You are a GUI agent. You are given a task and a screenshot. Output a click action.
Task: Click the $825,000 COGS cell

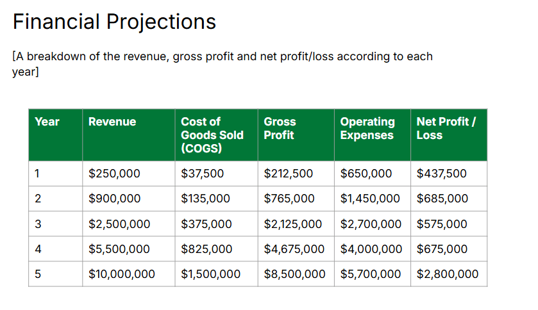pyautogui.click(x=206, y=249)
